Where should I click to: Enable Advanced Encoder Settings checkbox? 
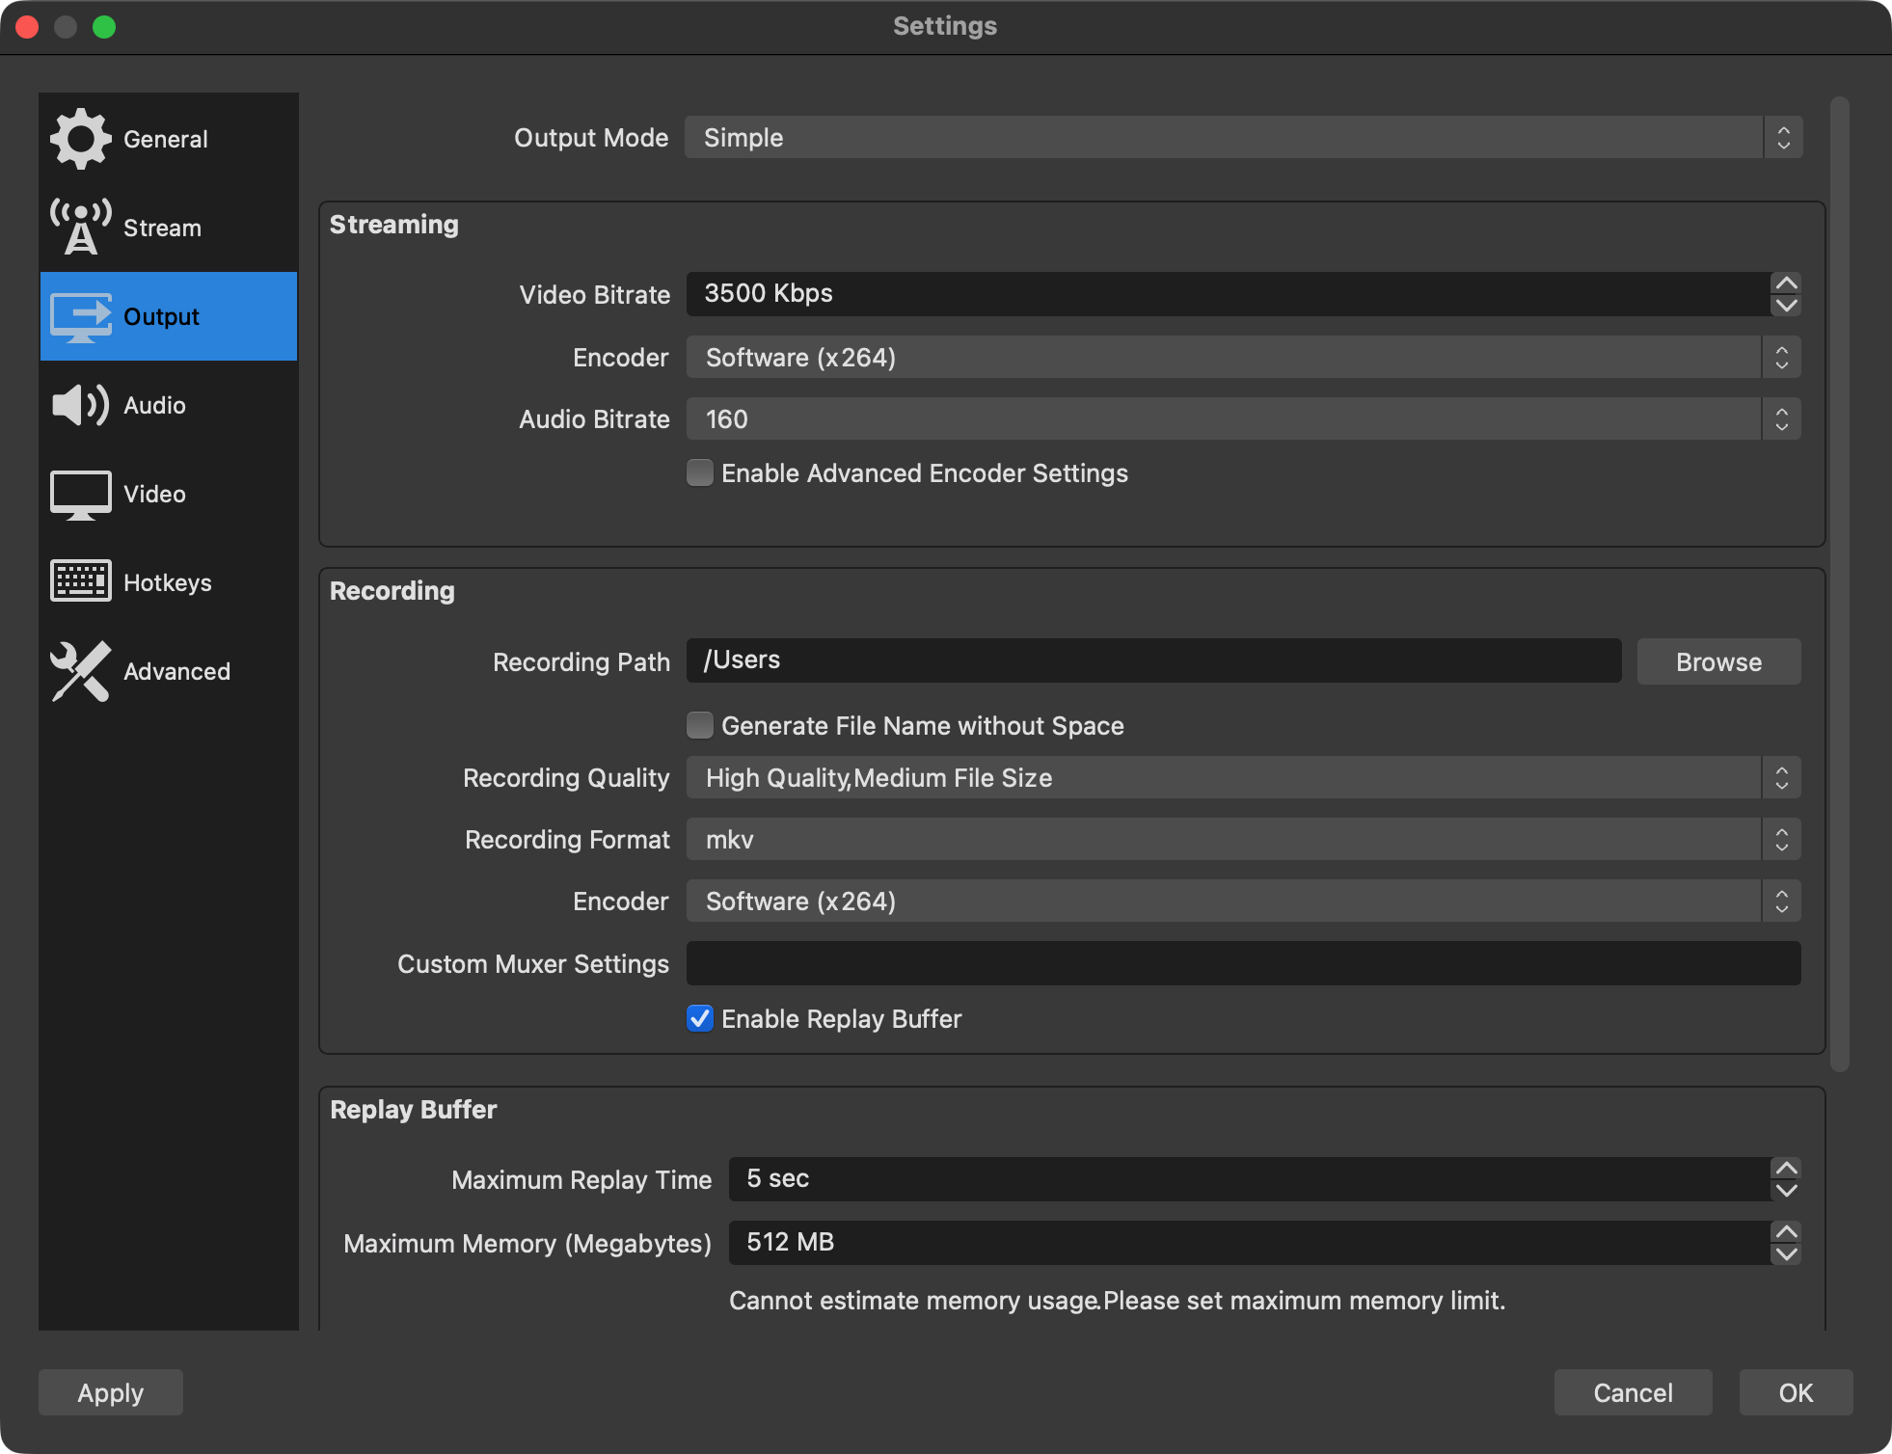(700, 472)
